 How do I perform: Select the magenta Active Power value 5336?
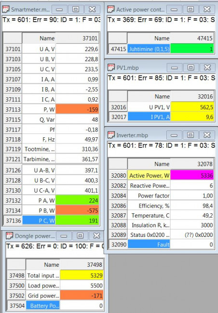point(192,175)
